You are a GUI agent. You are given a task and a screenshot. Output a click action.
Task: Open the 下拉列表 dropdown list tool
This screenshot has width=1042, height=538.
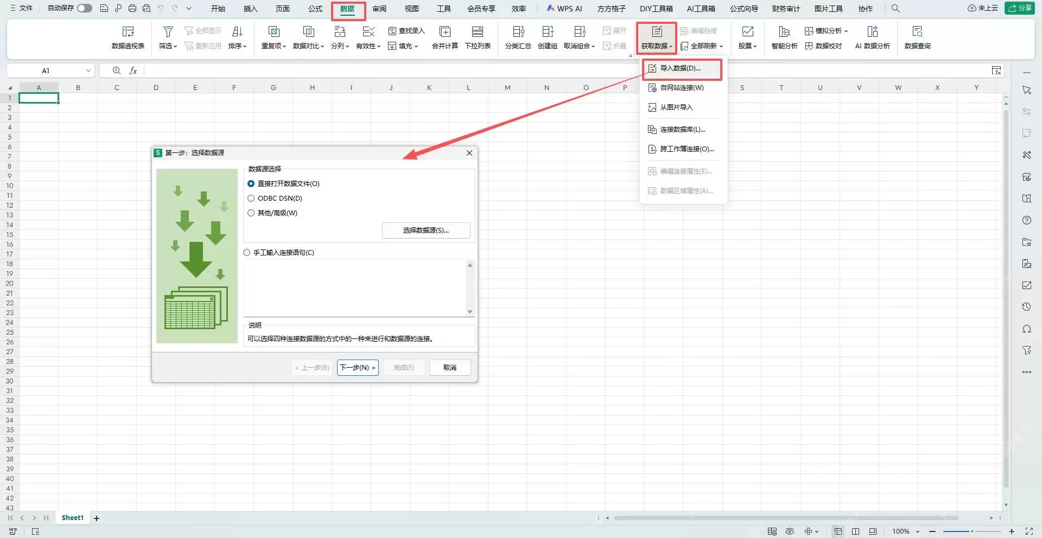(478, 37)
